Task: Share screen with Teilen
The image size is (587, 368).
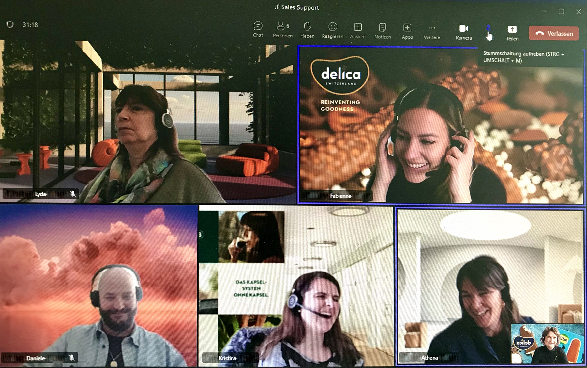Action: [512, 33]
